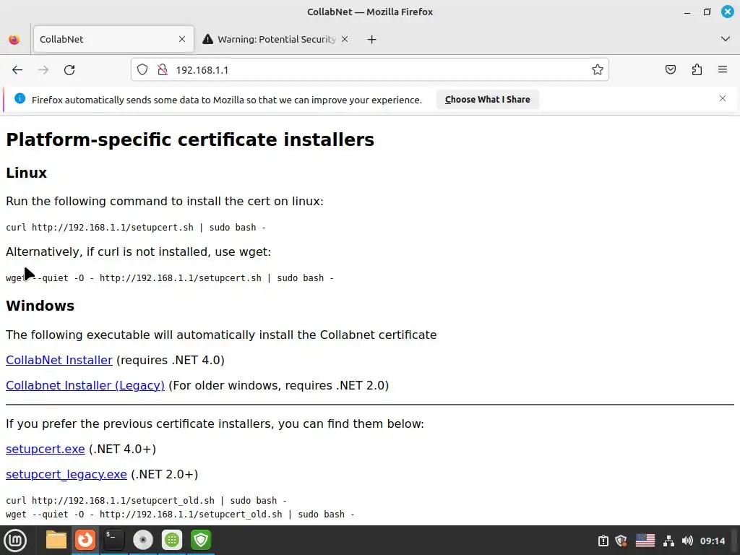Click the curl setupcert.sh command text

coord(136,228)
